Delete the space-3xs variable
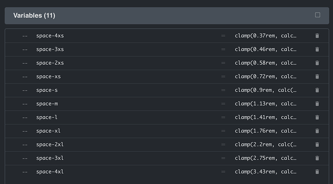Screen dimensions: 333x184 pyautogui.click(x=317, y=49)
